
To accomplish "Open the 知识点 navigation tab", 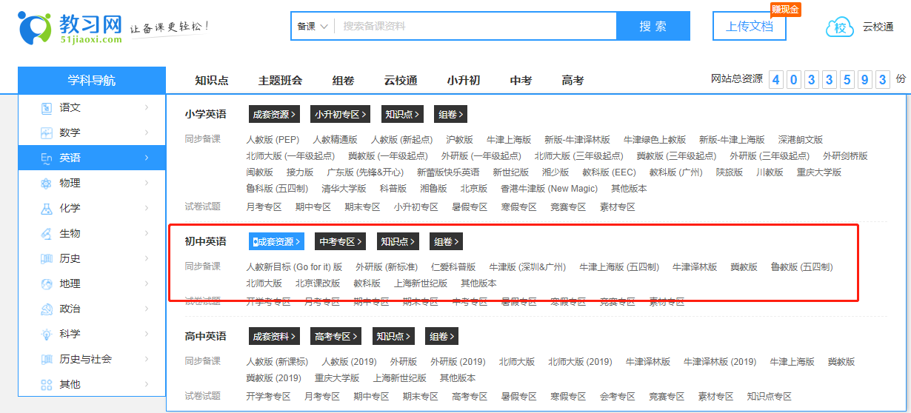I will click(212, 81).
